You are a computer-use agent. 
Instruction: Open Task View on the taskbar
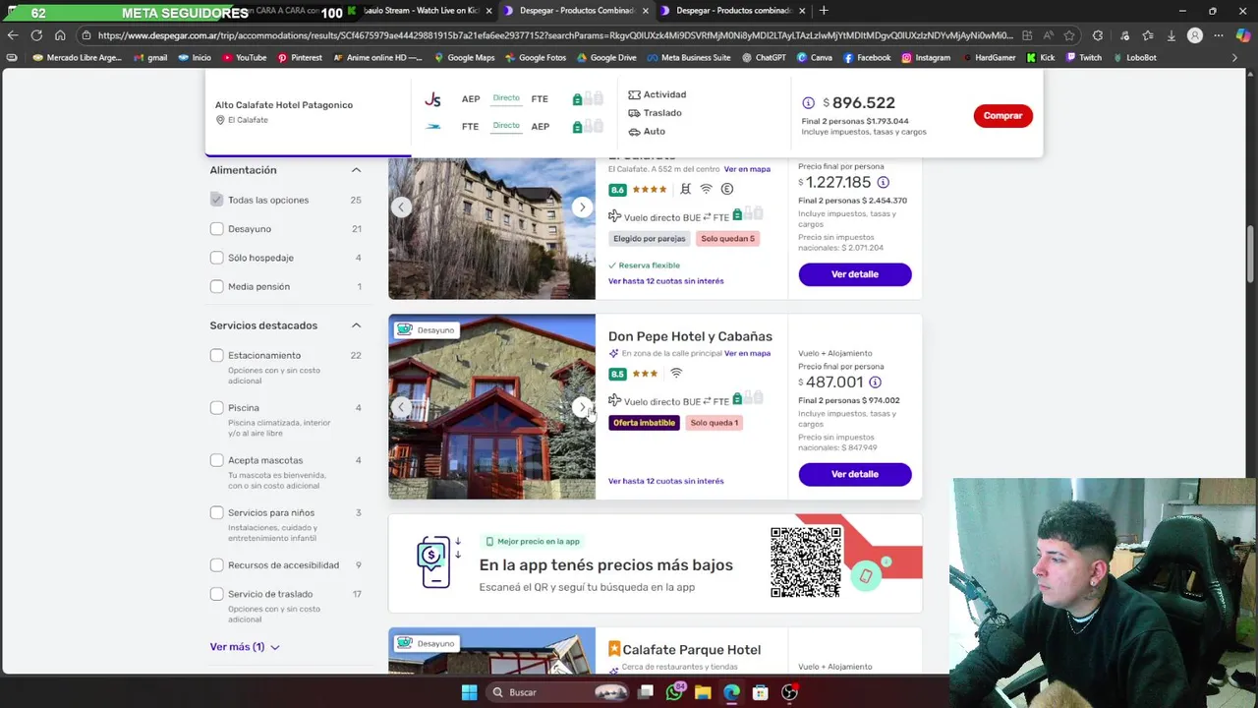(x=646, y=692)
